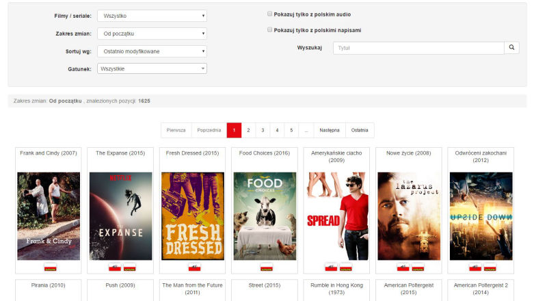Open the Spread movie poster
Screen dimensions: 534x301
(x=337, y=216)
